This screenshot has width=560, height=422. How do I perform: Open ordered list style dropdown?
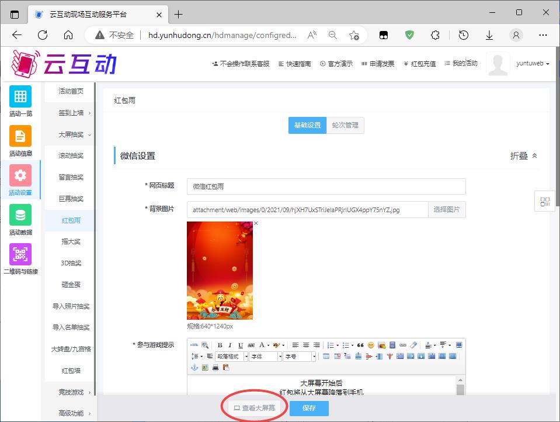(x=338, y=345)
